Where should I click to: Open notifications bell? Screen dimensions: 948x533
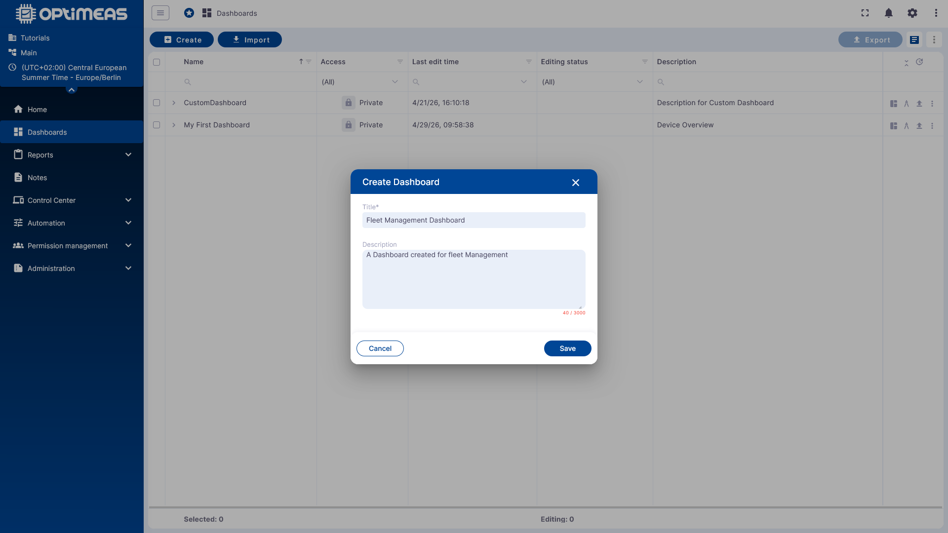pos(889,13)
